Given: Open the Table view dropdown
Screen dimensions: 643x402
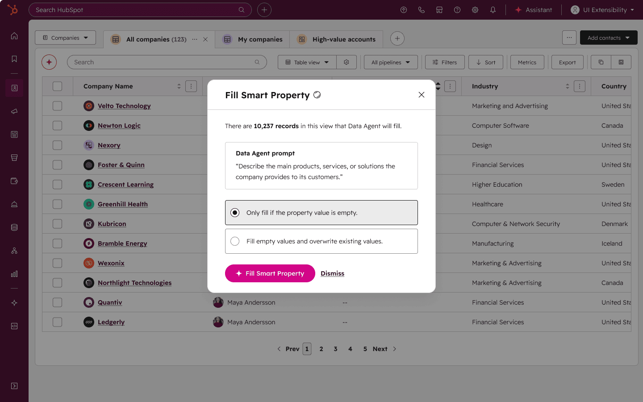Looking at the screenshot, I should pos(307,62).
